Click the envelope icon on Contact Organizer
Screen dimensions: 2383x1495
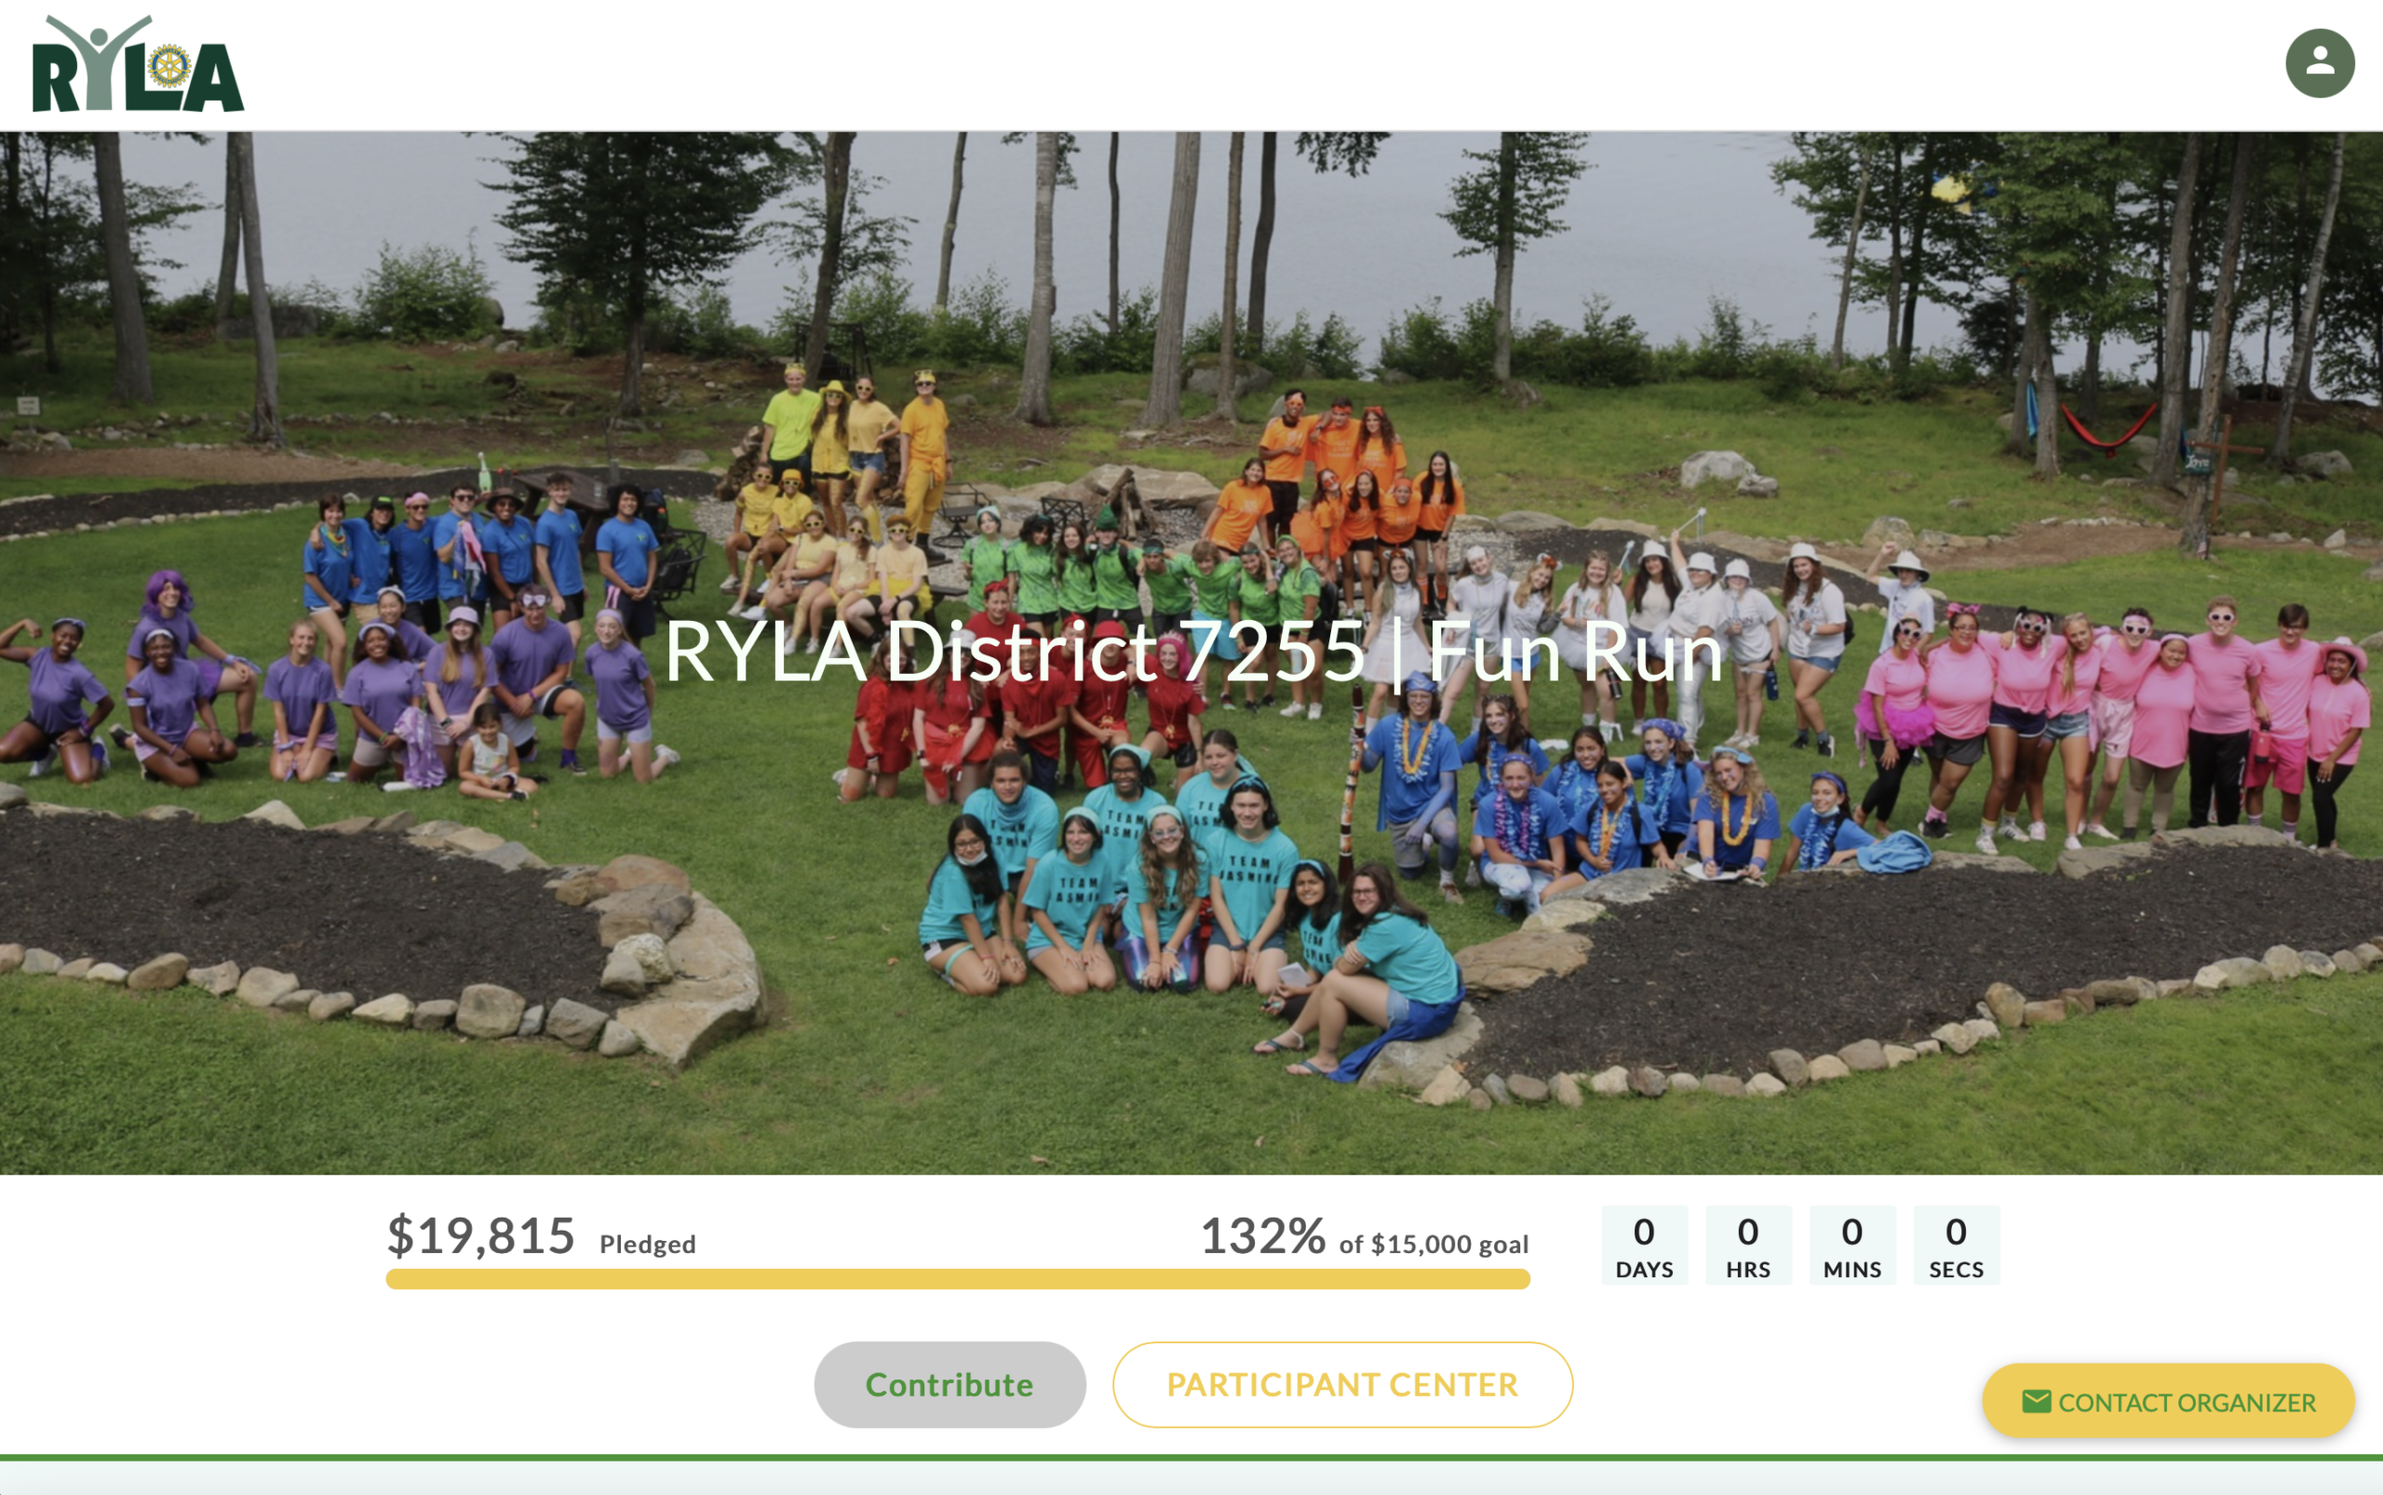[2036, 1401]
